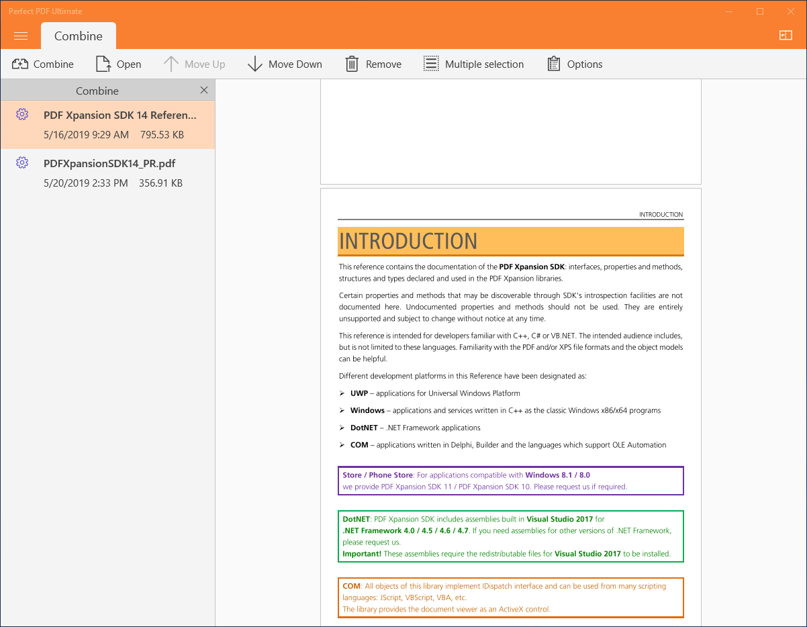The image size is (807, 627).
Task: Open the hamburger menu
Action: pyautogui.click(x=20, y=36)
